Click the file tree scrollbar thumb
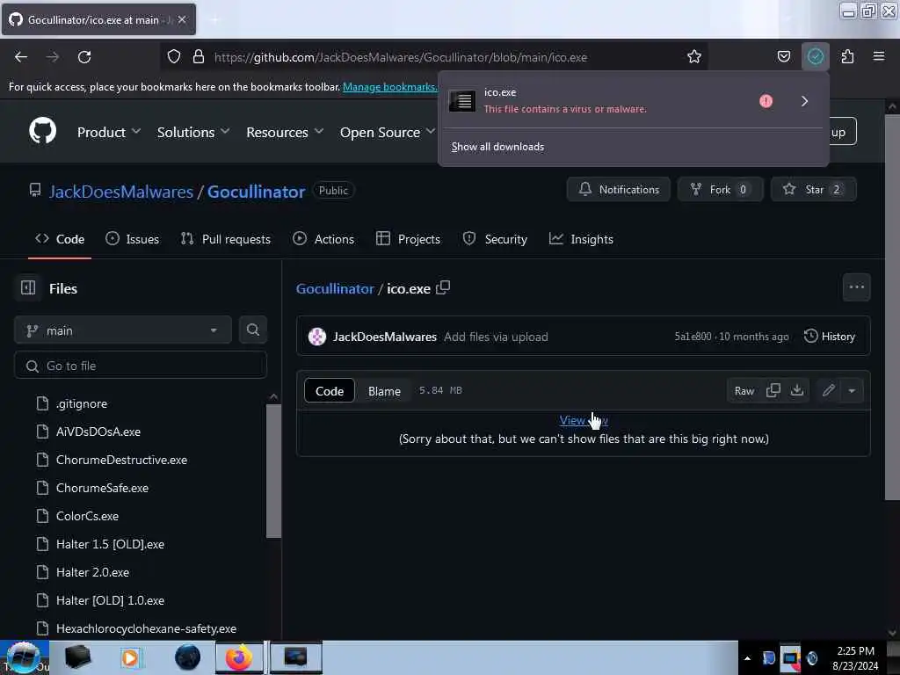 [274, 471]
